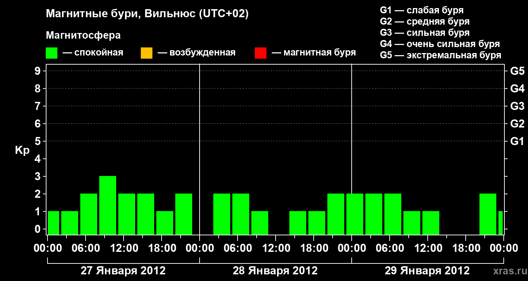Click the right-axis 'G4' storm level label
Screen dimensions: 528x281
517,89
